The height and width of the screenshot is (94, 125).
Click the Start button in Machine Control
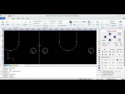(105, 60)
